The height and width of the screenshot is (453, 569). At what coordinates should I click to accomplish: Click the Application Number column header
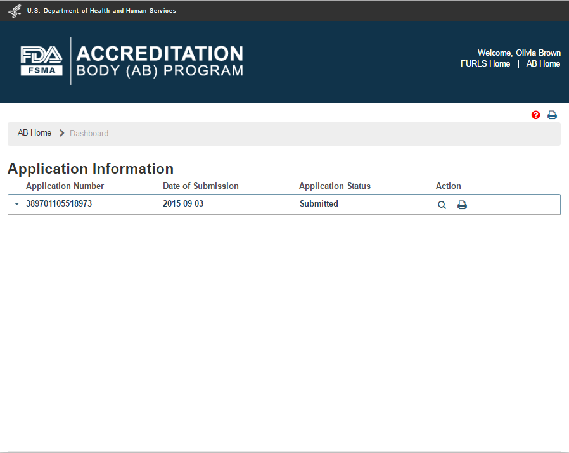[65, 186]
